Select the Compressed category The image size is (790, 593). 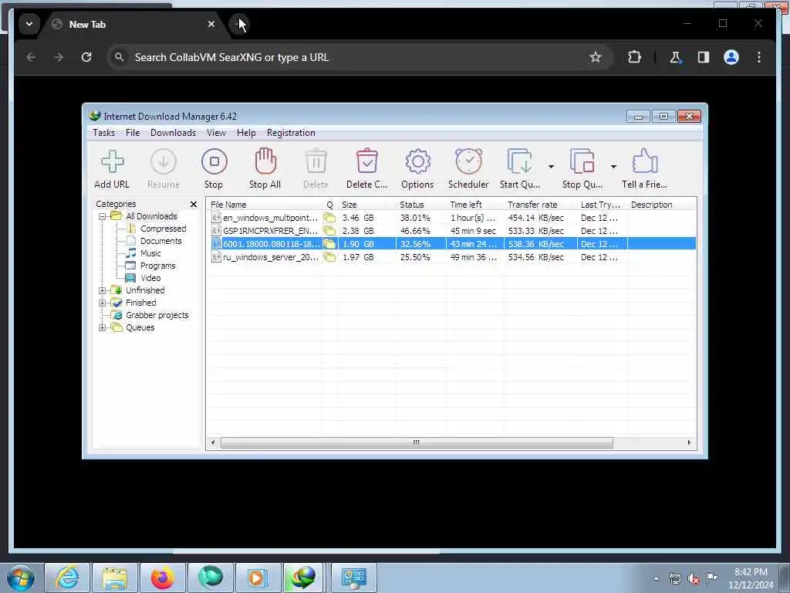tap(163, 229)
